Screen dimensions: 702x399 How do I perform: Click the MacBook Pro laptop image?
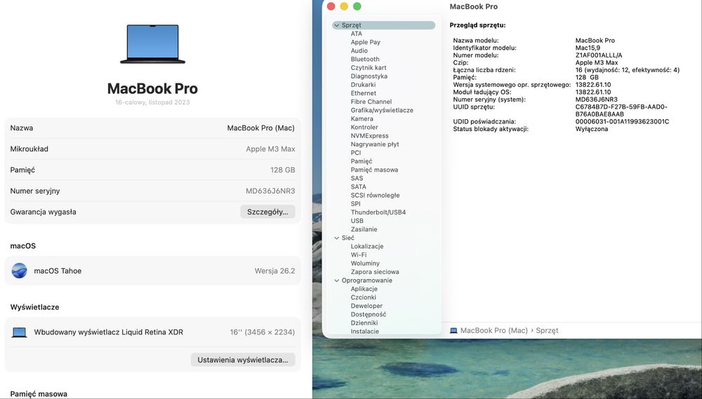(x=152, y=44)
